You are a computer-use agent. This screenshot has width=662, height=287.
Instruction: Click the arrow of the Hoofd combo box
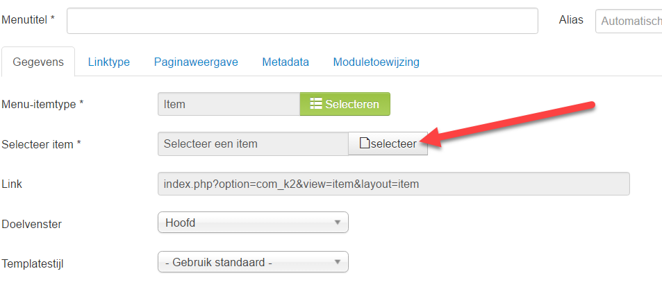point(337,223)
